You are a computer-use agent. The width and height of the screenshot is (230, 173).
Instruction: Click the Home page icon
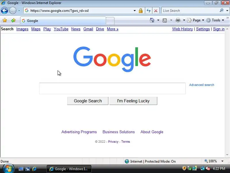coord(152,20)
